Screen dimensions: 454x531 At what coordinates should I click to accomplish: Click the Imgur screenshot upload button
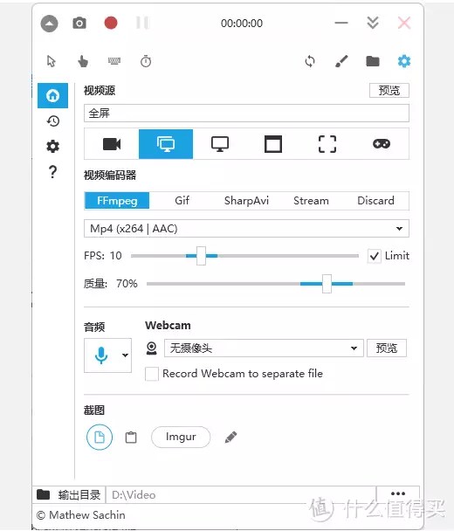181,437
